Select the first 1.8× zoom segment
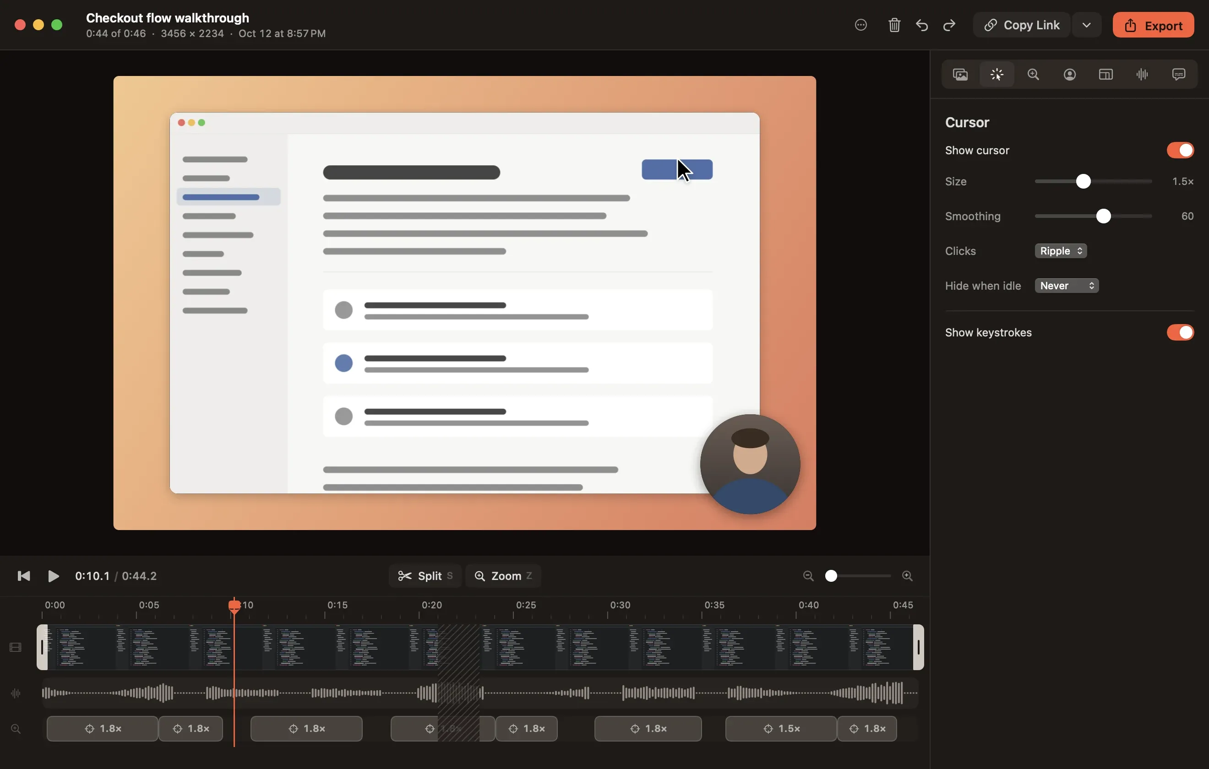 click(103, 728)
